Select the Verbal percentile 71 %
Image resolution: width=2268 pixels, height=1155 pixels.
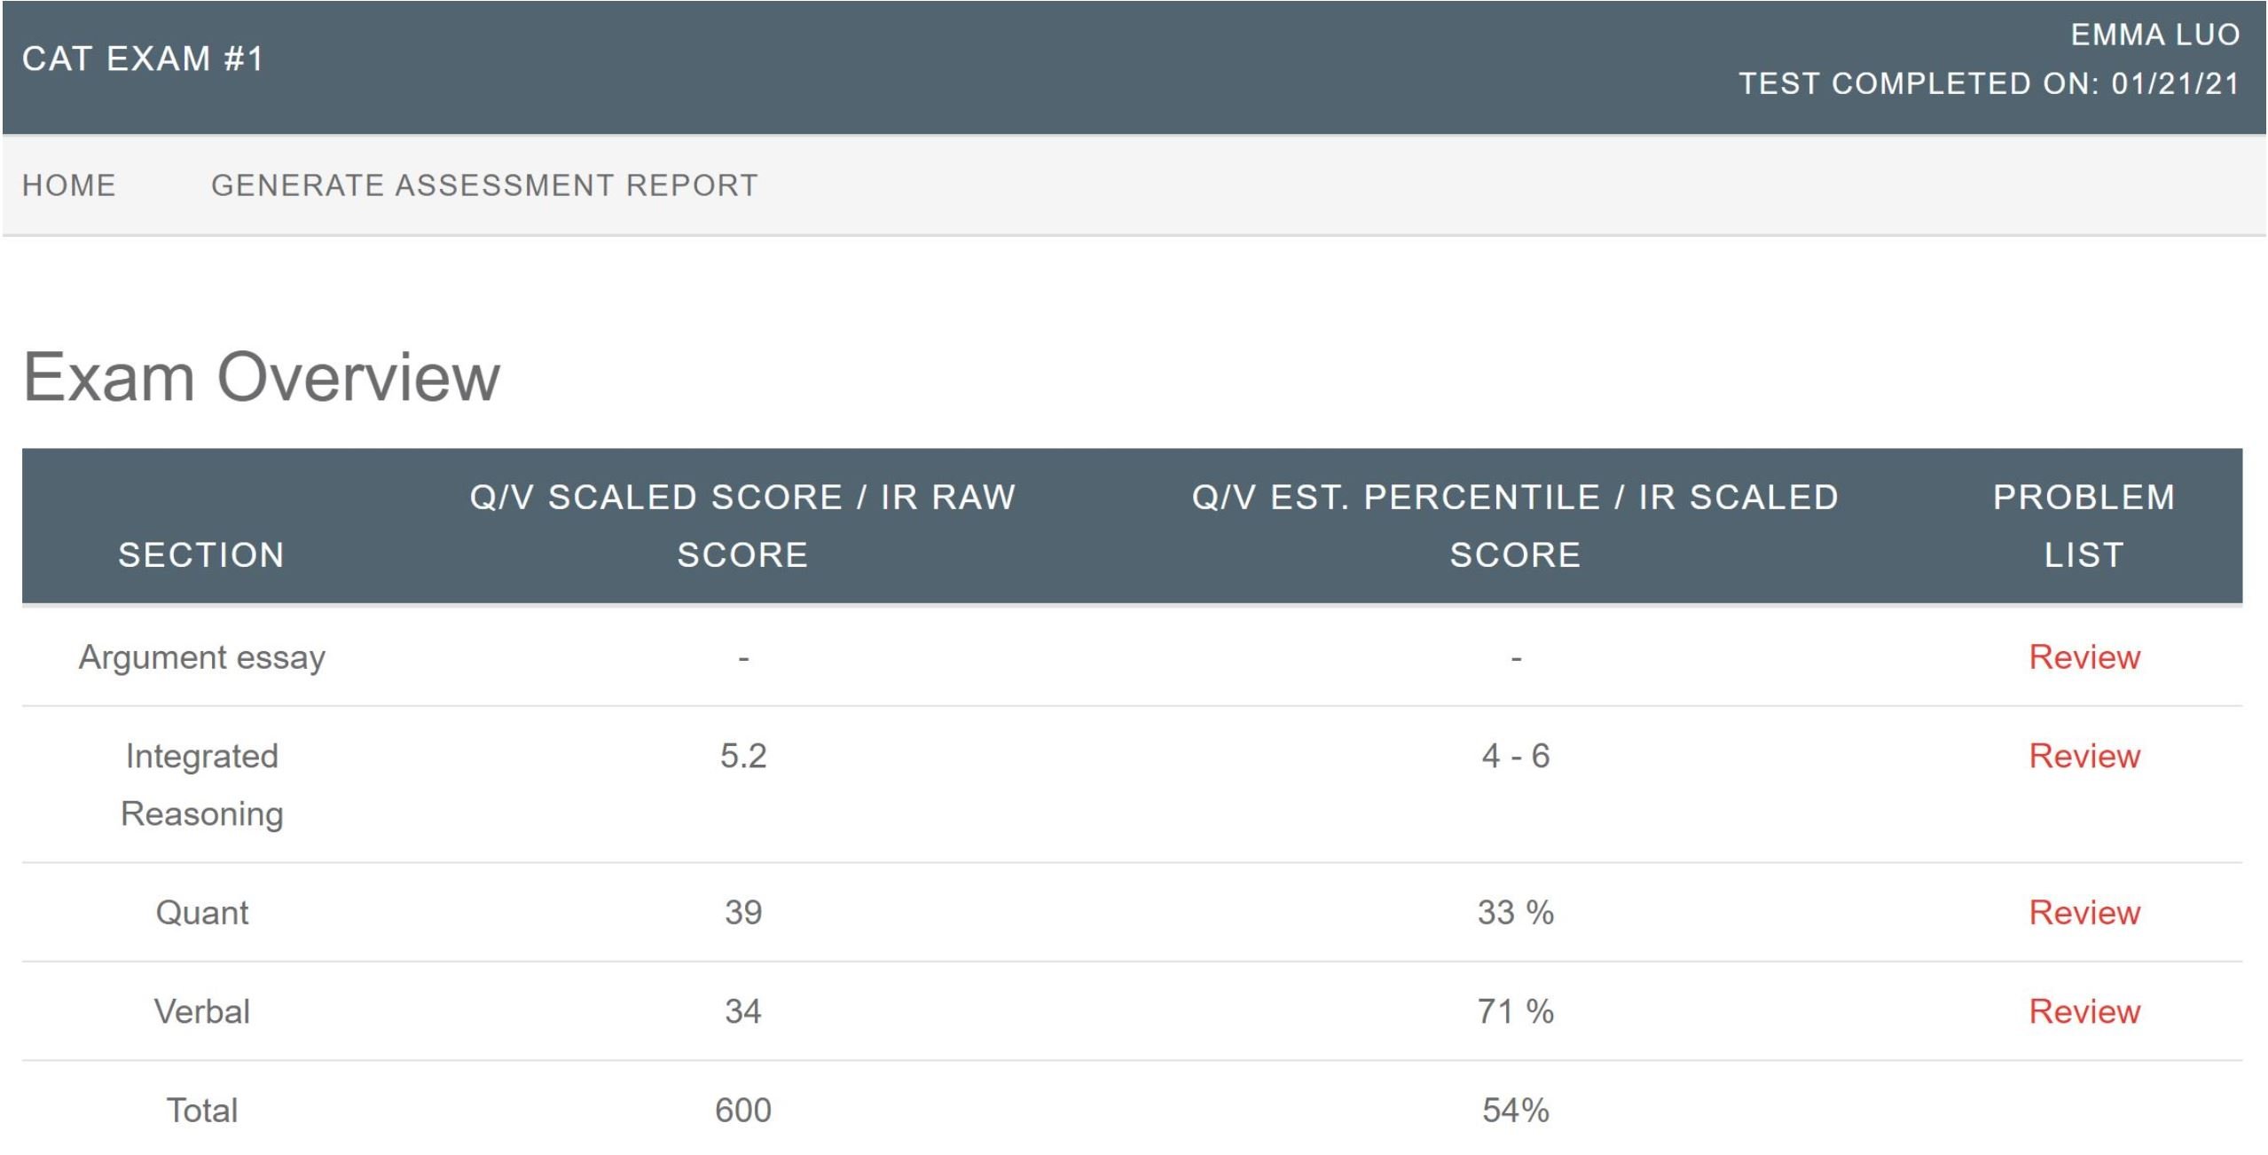1515,1012
